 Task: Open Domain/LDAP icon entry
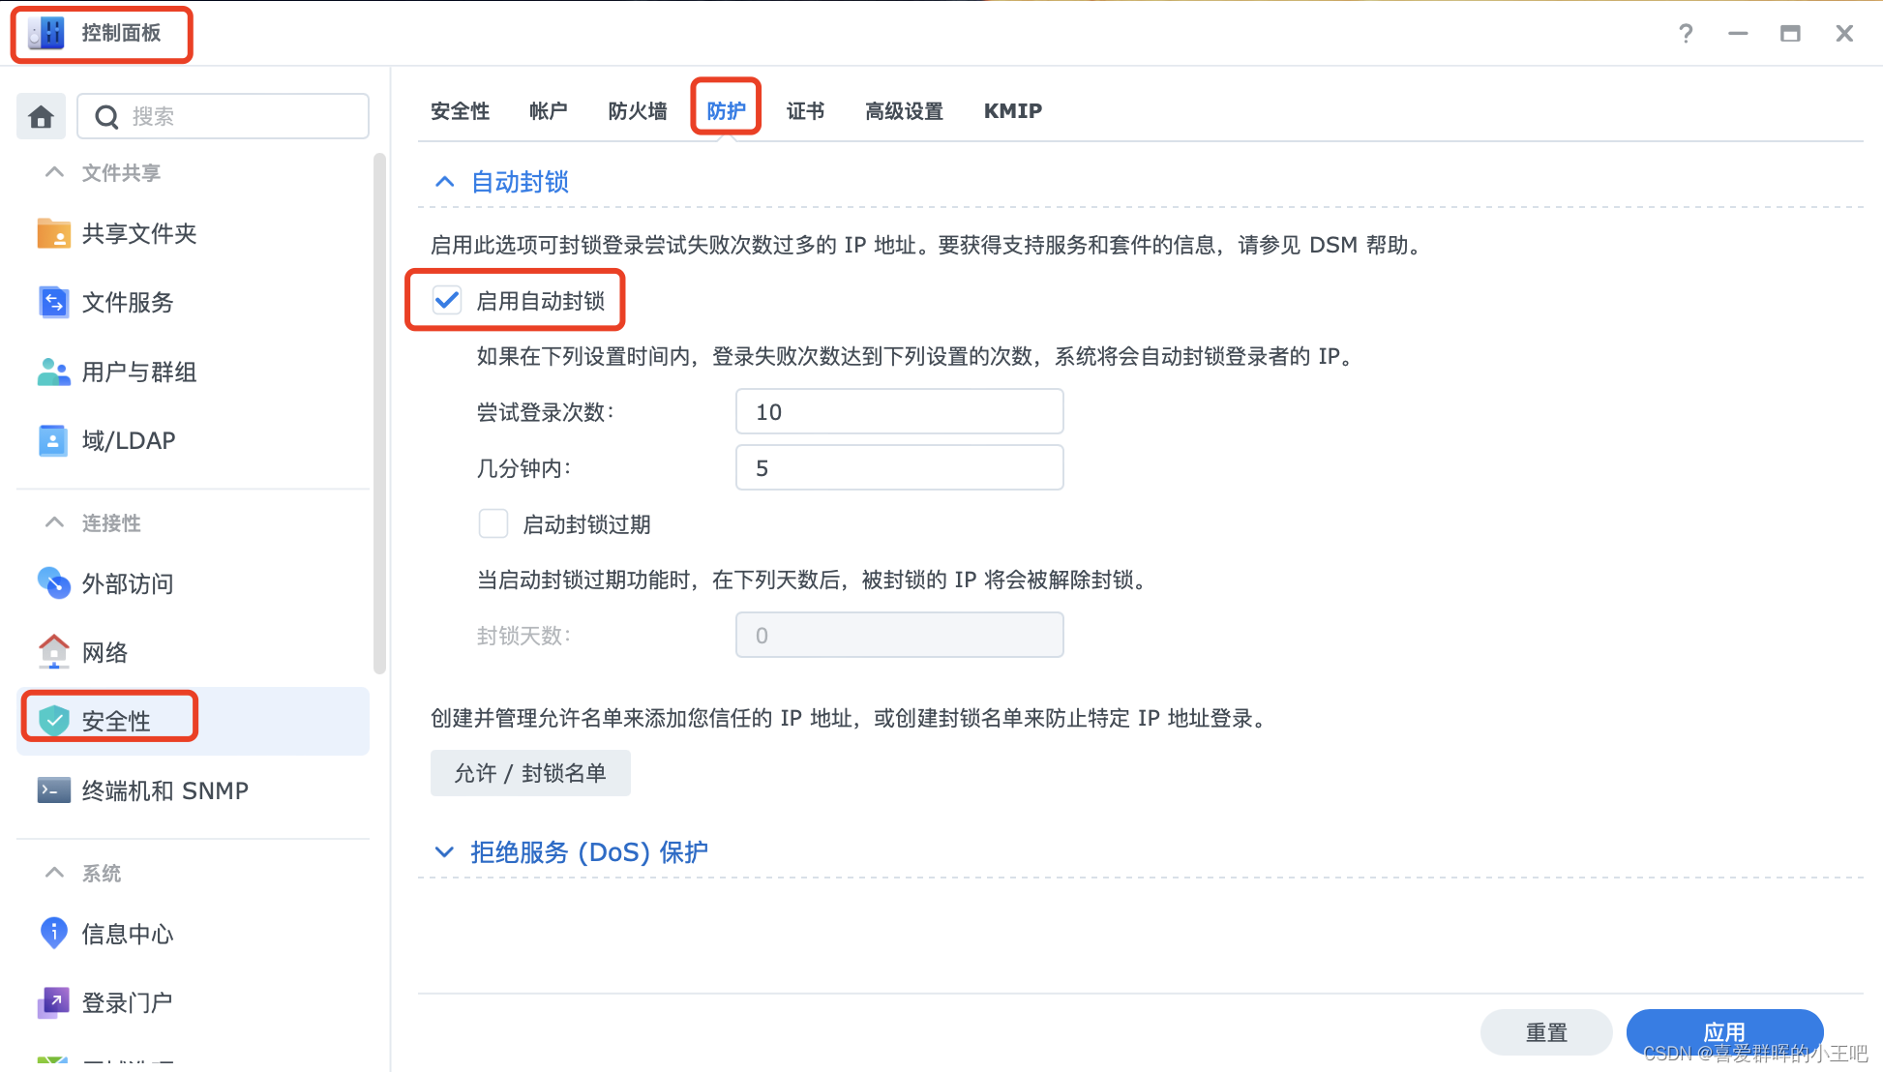point(53,441)
